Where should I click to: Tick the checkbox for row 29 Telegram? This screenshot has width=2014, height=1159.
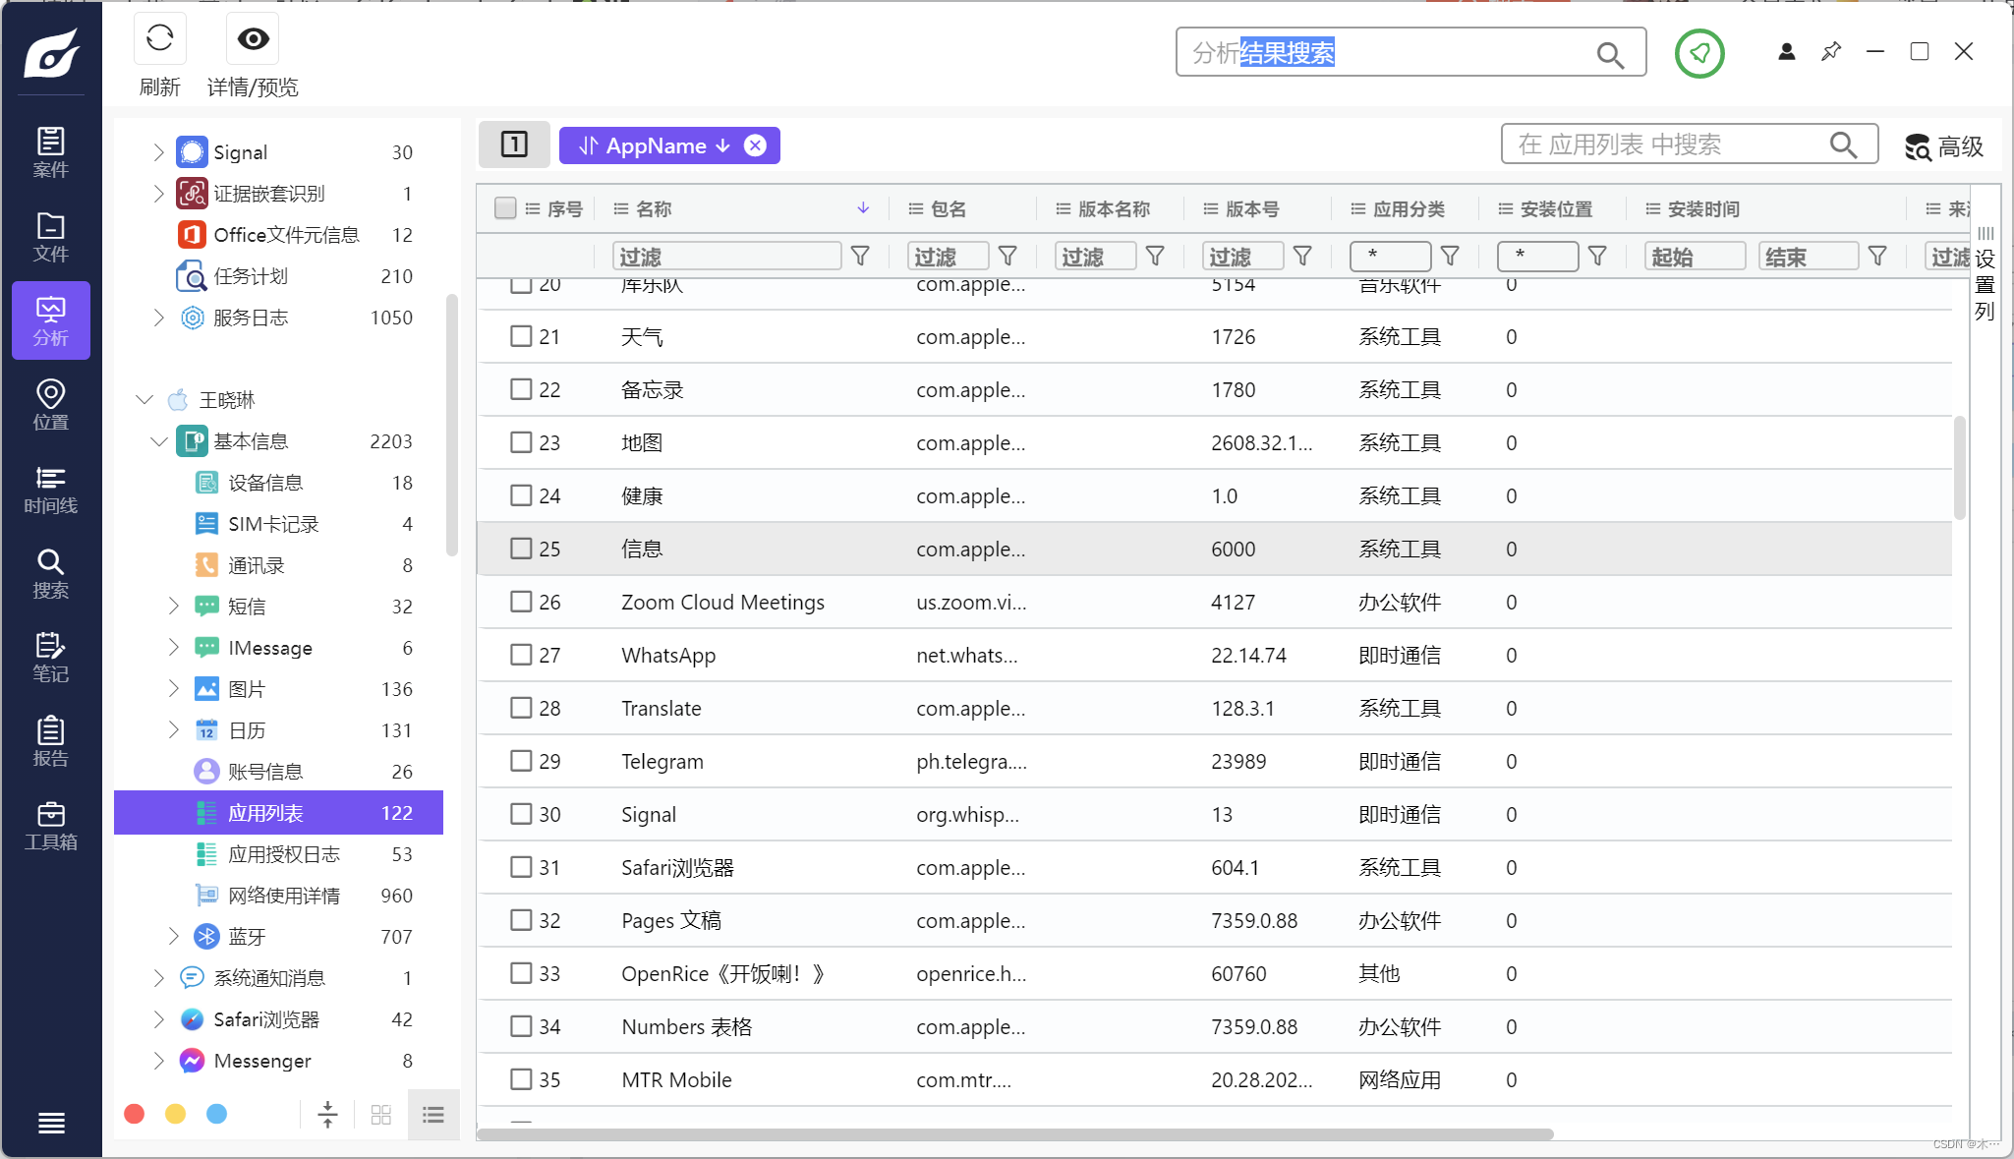click(521, 761)
